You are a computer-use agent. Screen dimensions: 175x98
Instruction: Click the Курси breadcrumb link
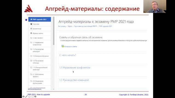tap(70, 26)
